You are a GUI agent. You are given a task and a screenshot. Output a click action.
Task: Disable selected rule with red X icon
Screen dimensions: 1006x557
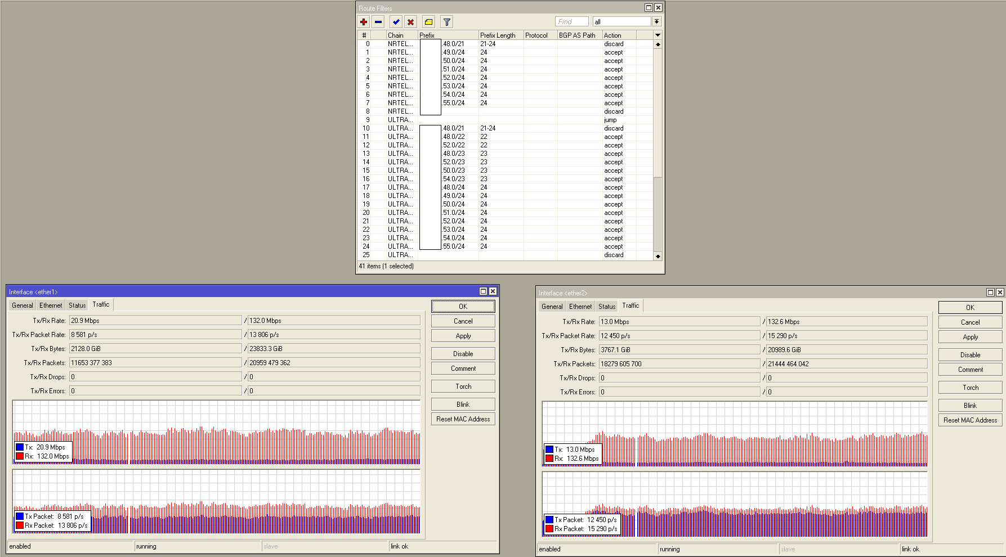(411, 22)
